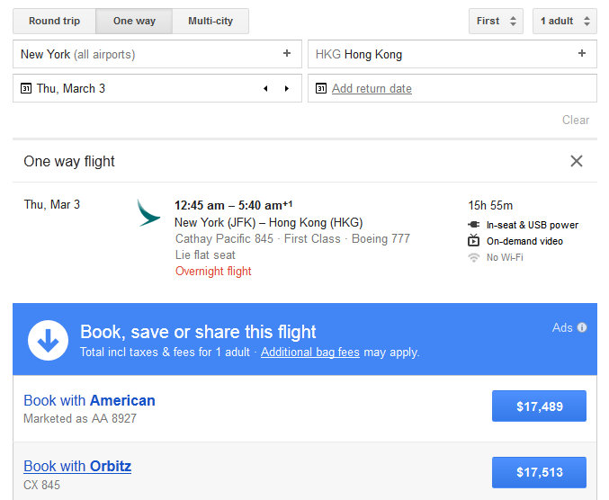Click the plus icon in New York origin field
The height and width of the screenshot is (500, 609).
pyautogui.click(x=287, y=54)
